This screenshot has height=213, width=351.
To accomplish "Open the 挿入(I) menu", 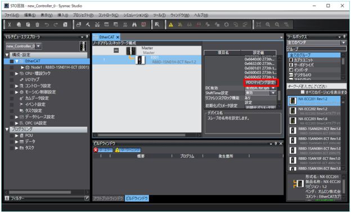I will (x=62, y=15).
